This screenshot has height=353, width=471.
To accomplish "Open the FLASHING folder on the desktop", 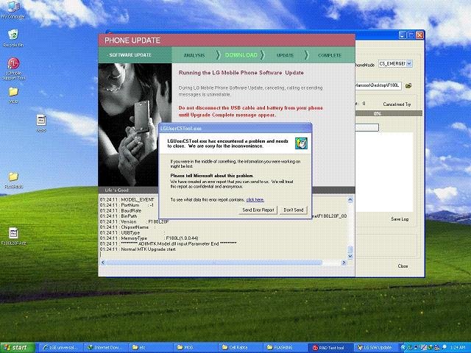I will [x=13, y=179].
